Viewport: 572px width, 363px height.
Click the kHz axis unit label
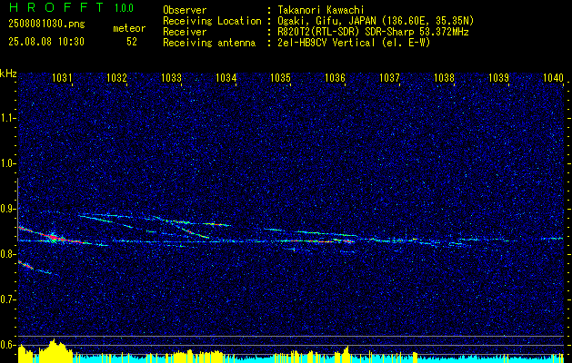click(9, 74)
